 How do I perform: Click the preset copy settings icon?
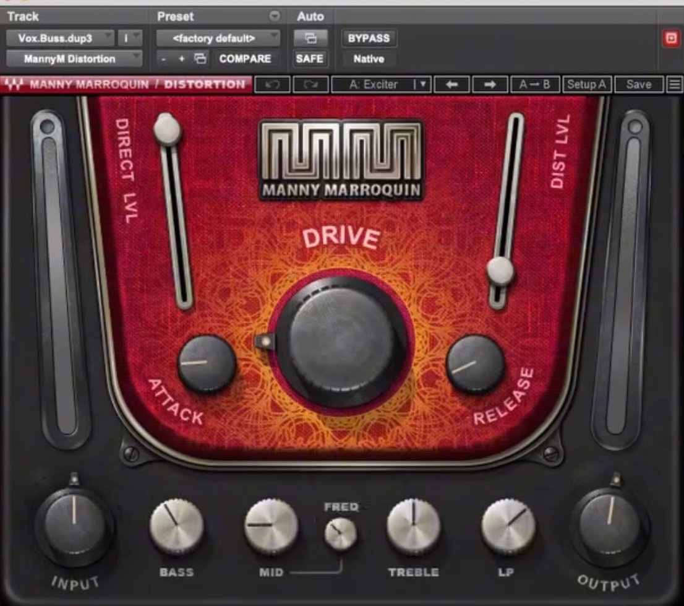click(200, 59)
